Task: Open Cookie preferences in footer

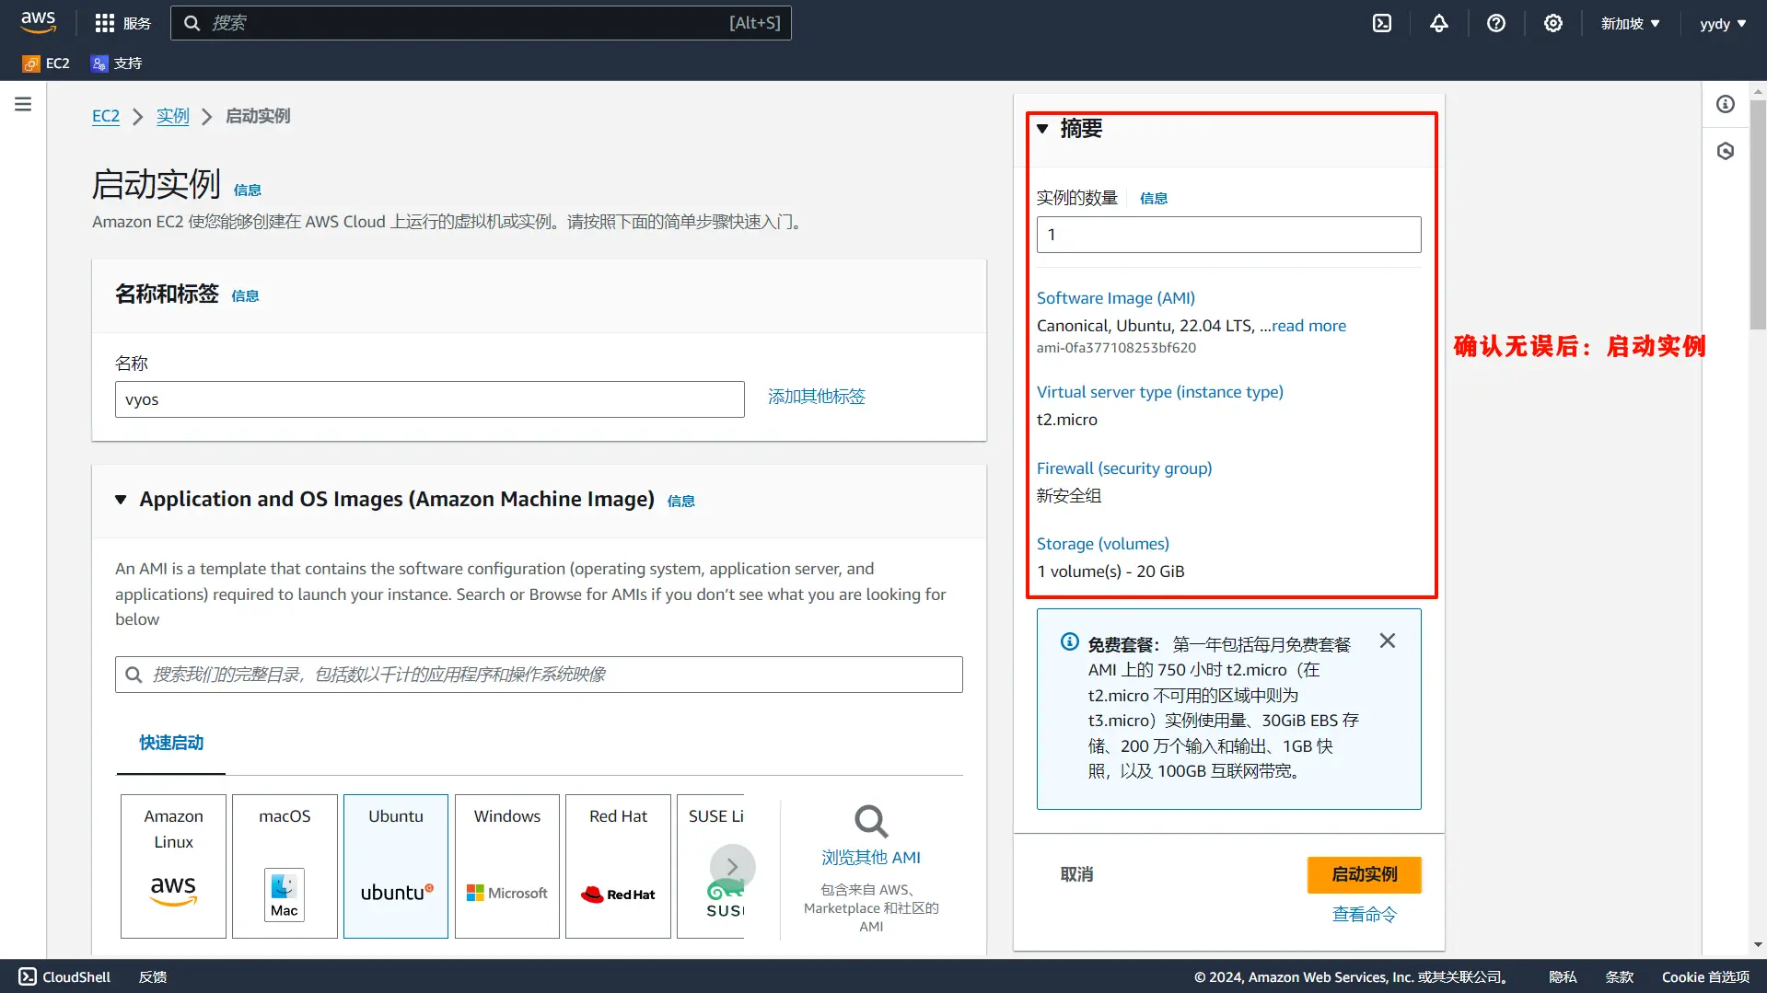Action: pos(1705,977)
